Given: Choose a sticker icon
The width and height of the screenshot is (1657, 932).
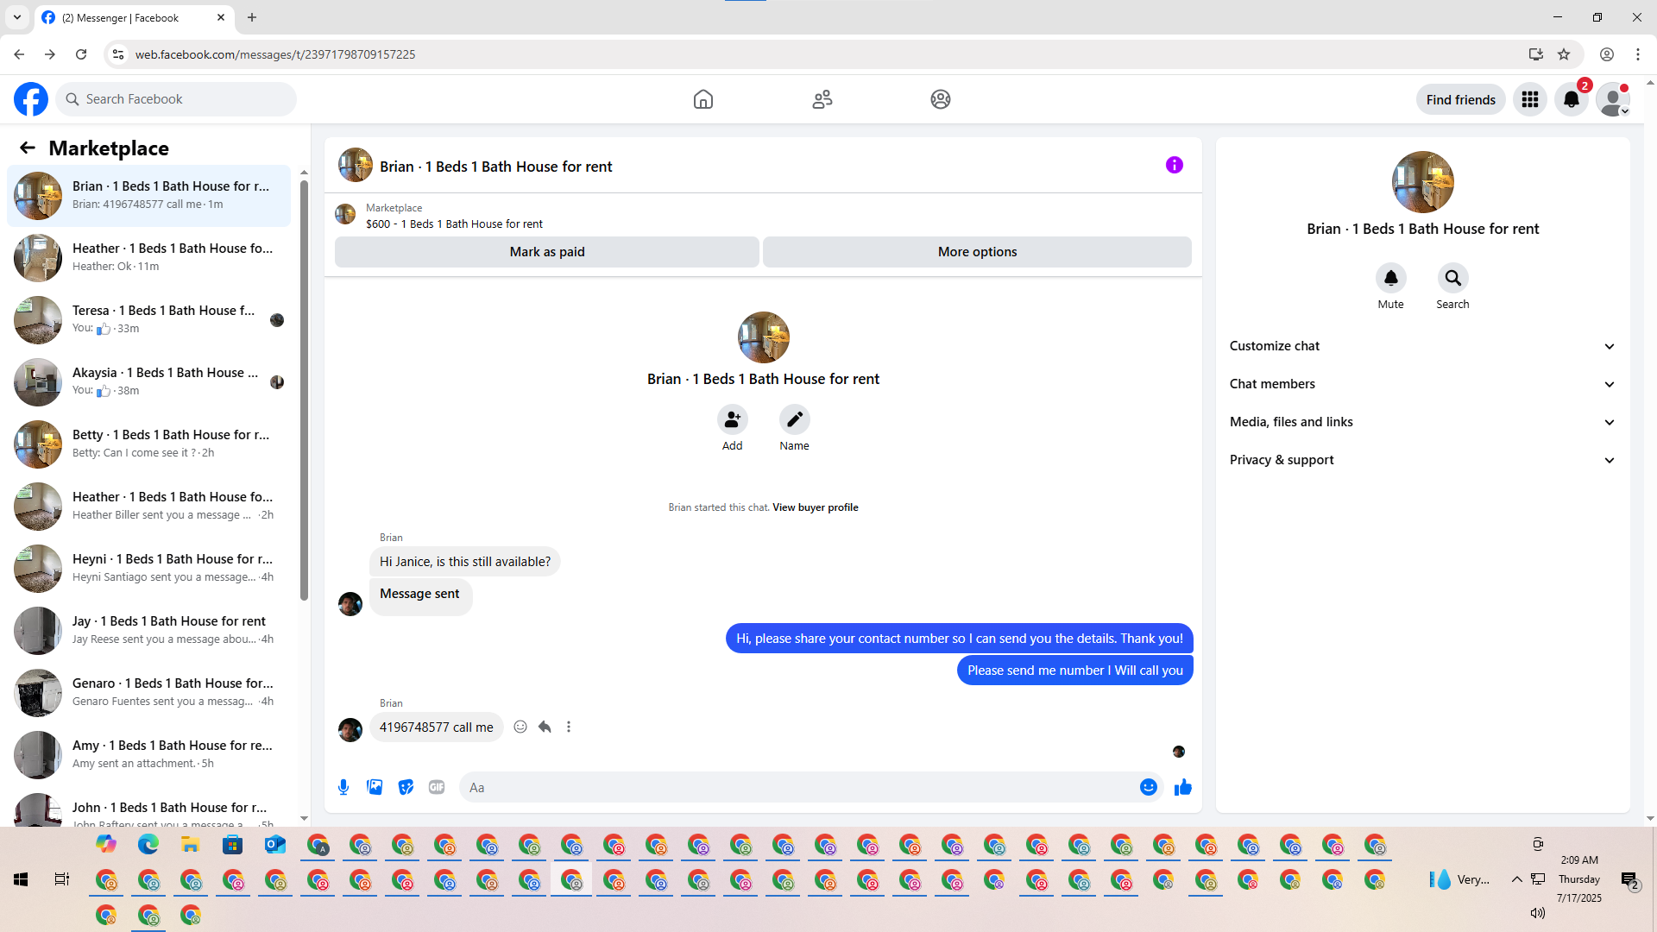Looking at the screenshot, I should pyautogui.click(x=406, y=787).
